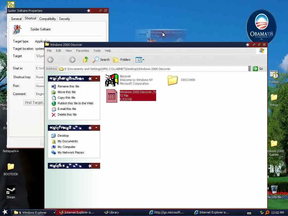This screenshot has width=288, height=216.
Task: Click the Find Target button in Properties
Action: tap(34, 102)
